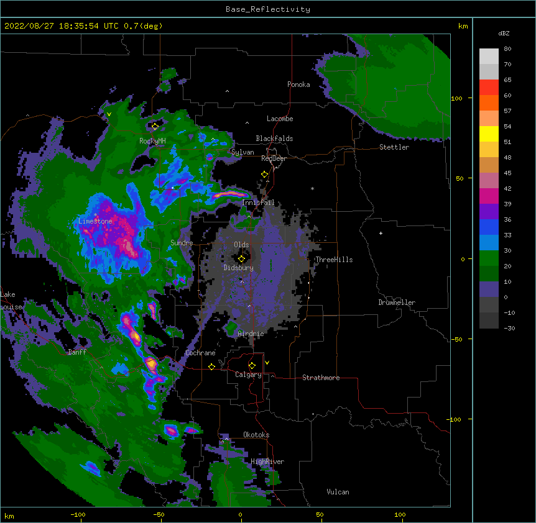Click the white plus marker north of Drumheller
The width and height of the screenshot is (536, 523).
pyautogui.click(x=381, y=233)
